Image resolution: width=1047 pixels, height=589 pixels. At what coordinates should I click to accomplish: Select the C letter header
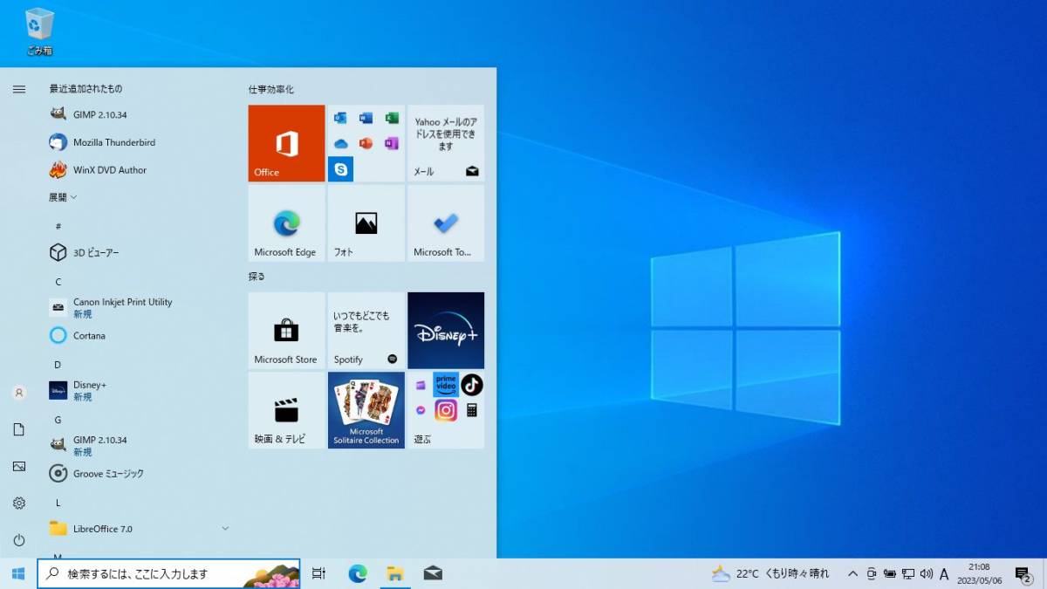(58, 281)
